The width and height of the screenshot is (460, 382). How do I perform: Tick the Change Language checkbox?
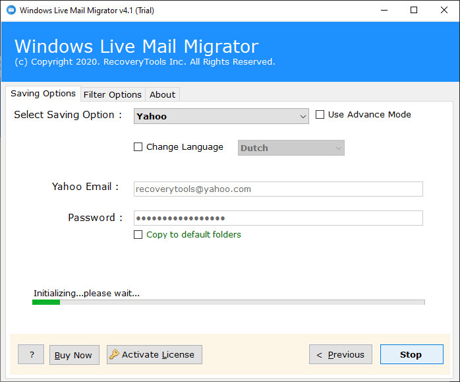pyautogui.click(x=138, y=147)
